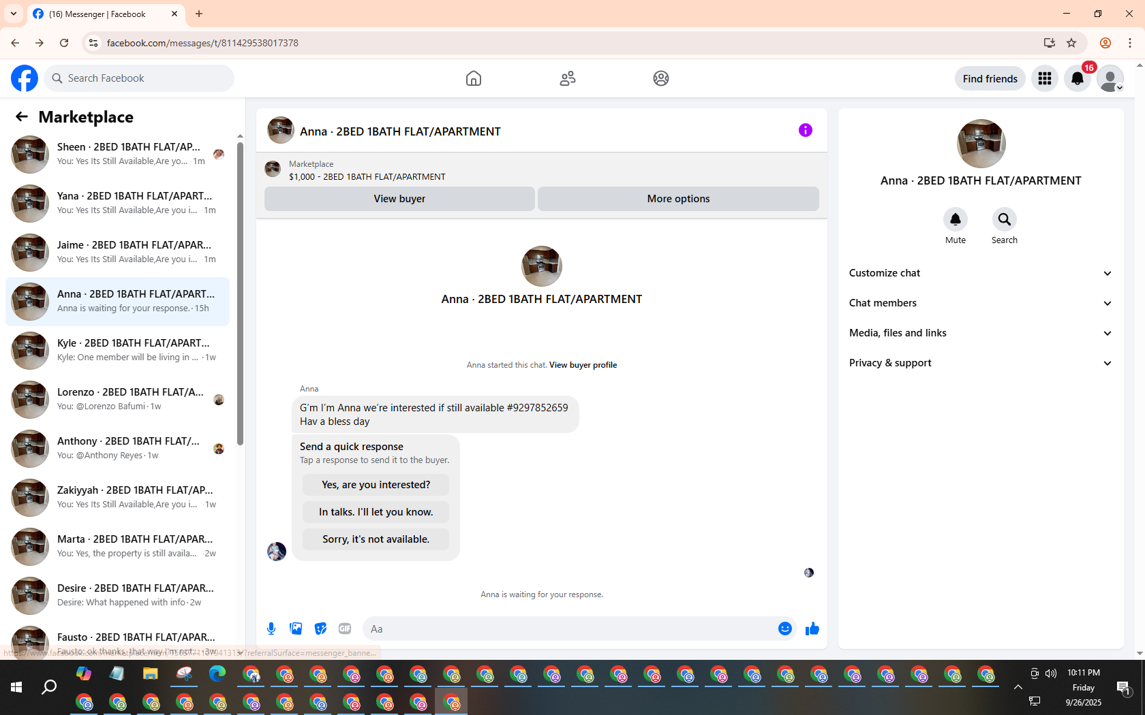
Task: Open the Anthony conversation
Action: 118,449
